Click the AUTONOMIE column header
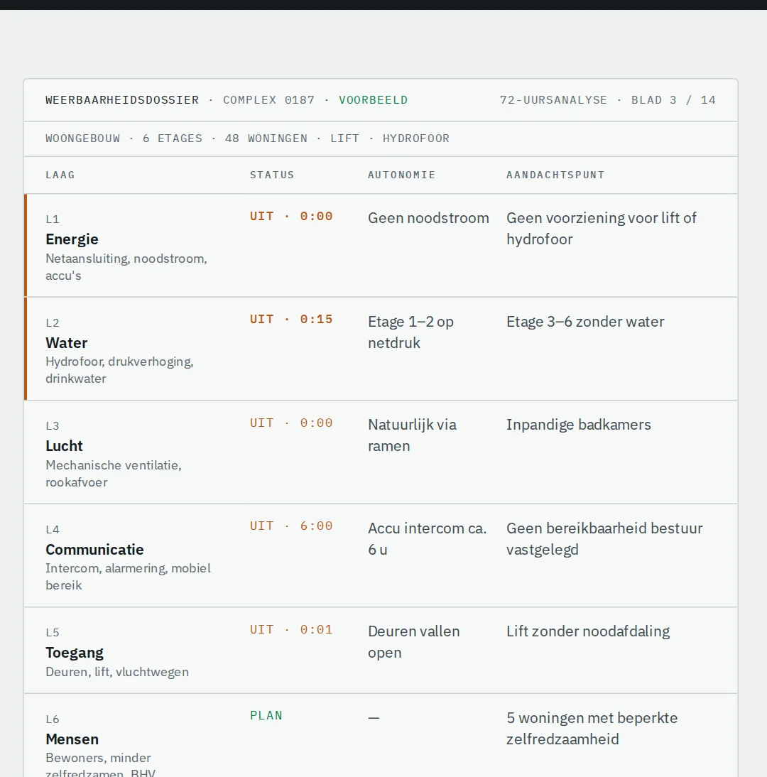Screen dimensions: 767x777 click(401, 175)
